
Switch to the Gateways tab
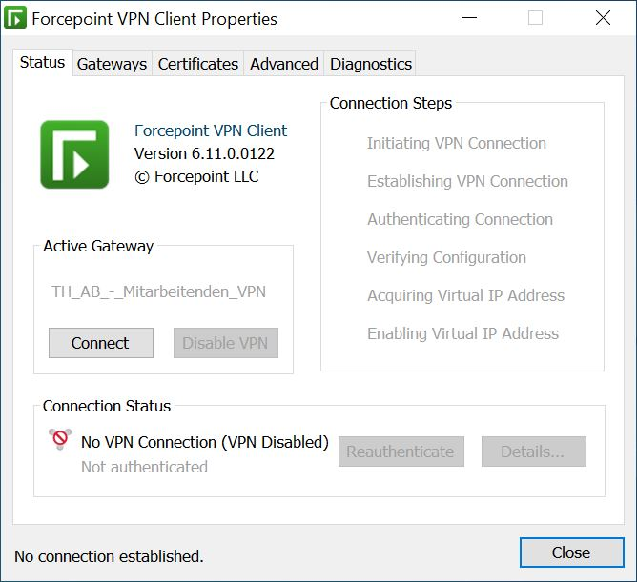[x=113, y=64]
